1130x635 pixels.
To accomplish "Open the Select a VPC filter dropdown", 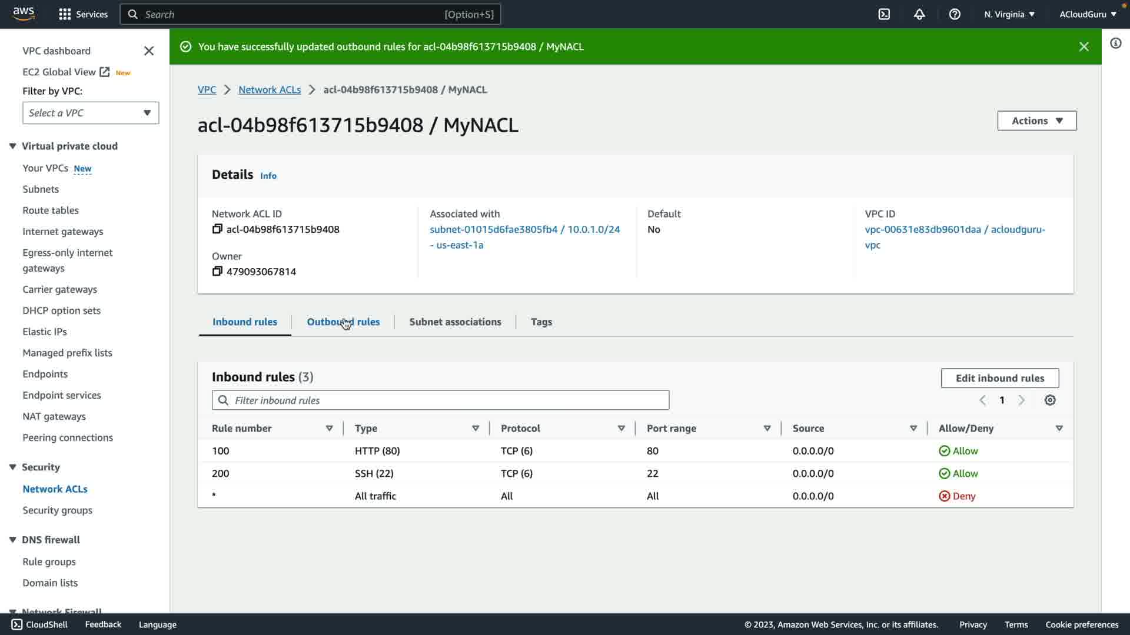I will coord(91,113).
